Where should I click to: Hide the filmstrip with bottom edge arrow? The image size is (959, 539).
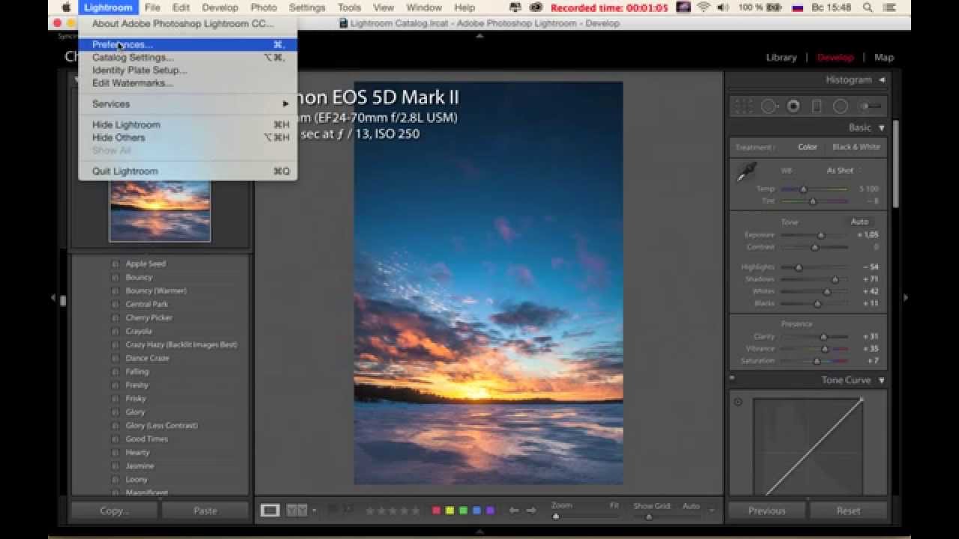479,532
